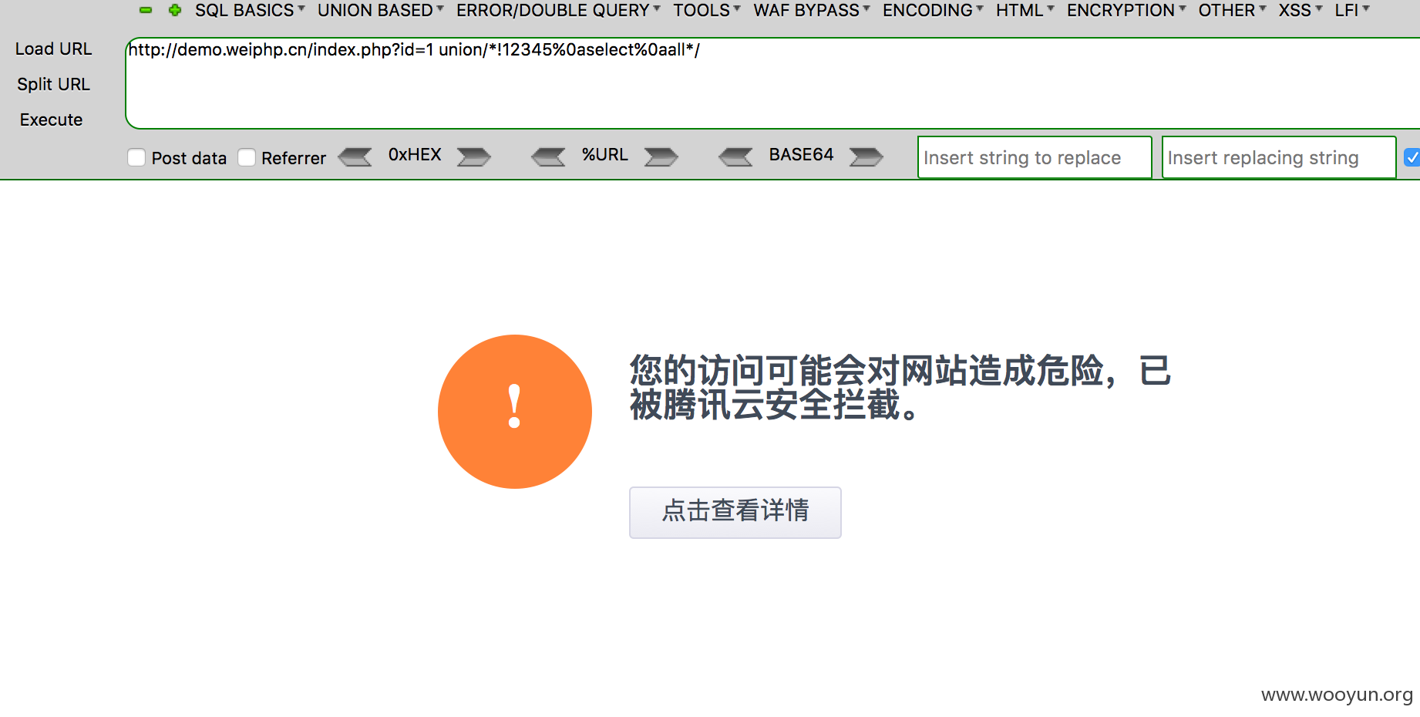1420x717 pixels.
Task: Click the right arrow beside 0xHEX
Action: [x=473, y=157]
